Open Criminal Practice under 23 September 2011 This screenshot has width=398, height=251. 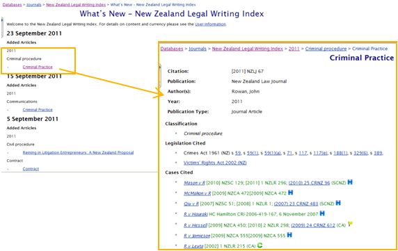click(38, 67)
